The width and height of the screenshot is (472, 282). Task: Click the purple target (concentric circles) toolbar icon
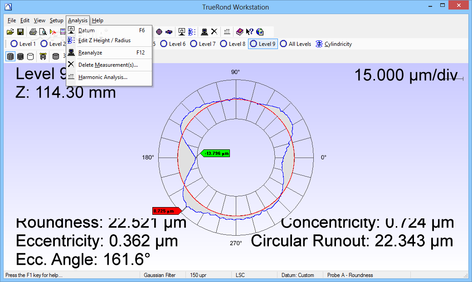(x=159, y=32)
